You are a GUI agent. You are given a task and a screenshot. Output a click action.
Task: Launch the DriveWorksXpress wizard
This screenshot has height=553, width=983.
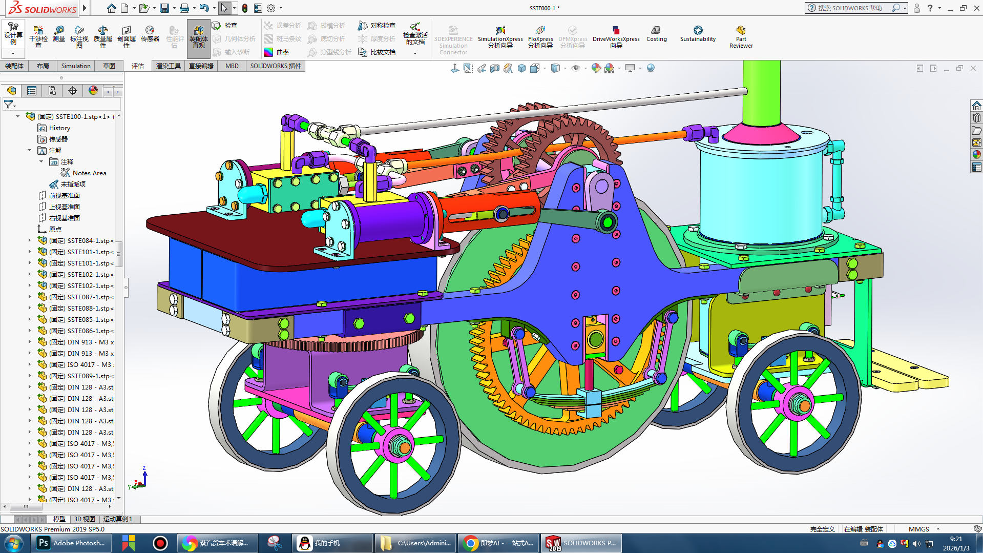pyautogui.click(x=616, y=37)
